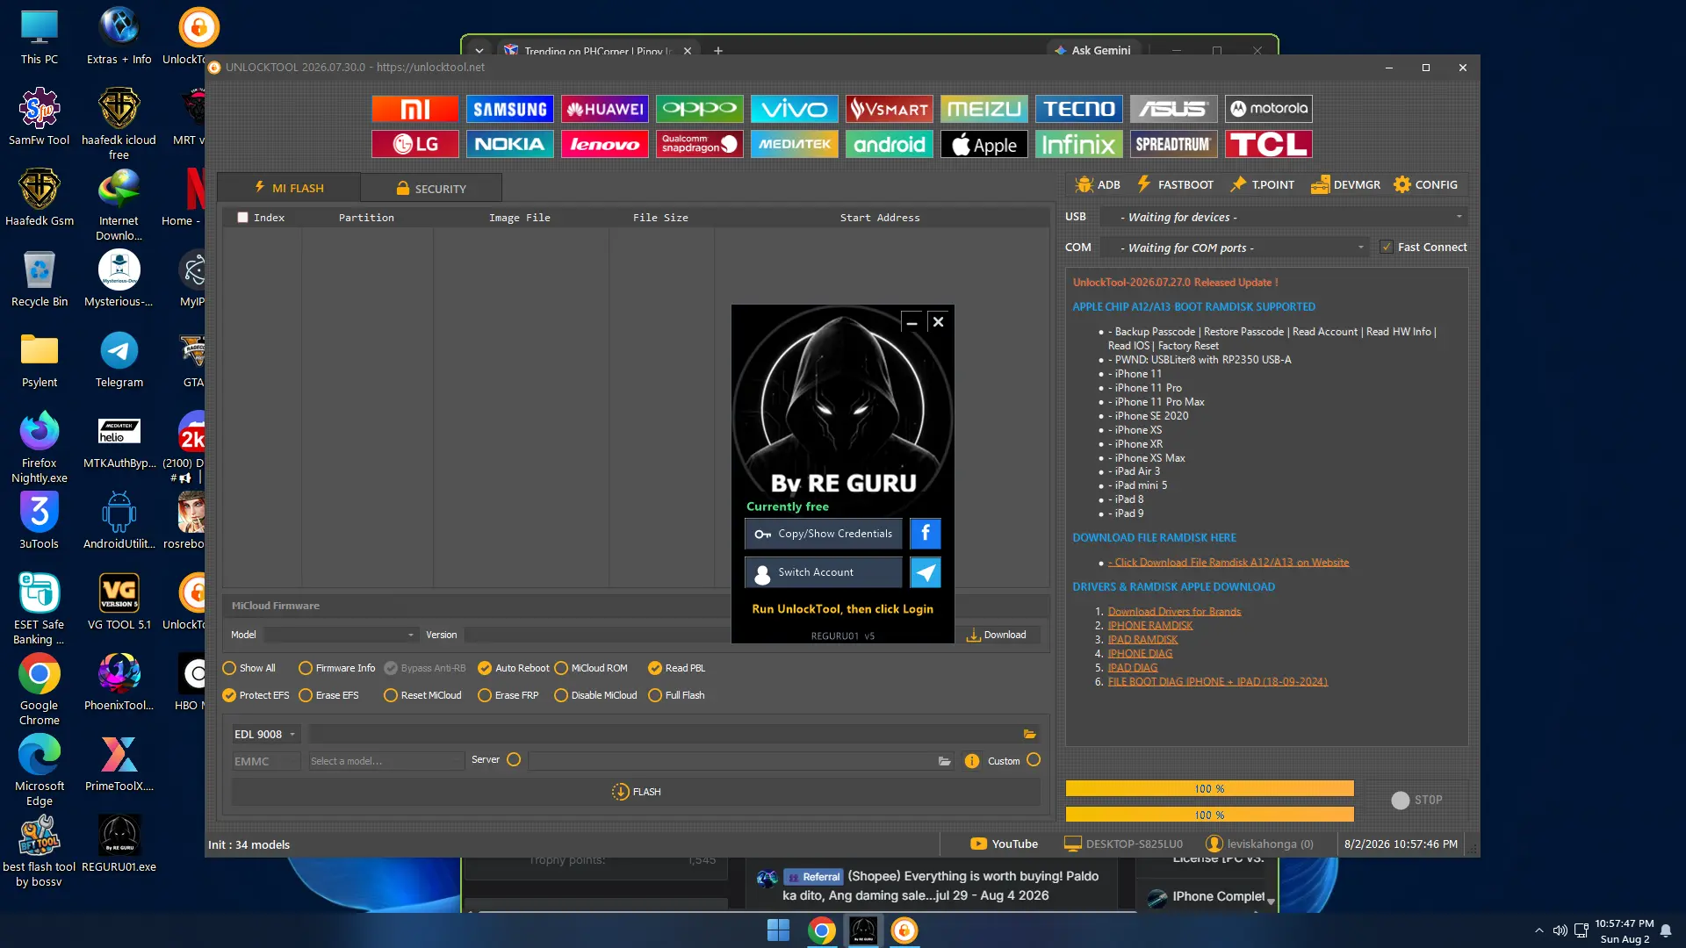
Task: Click the Switch Account button
Action: pyautogui.click(x=824, y=572)
